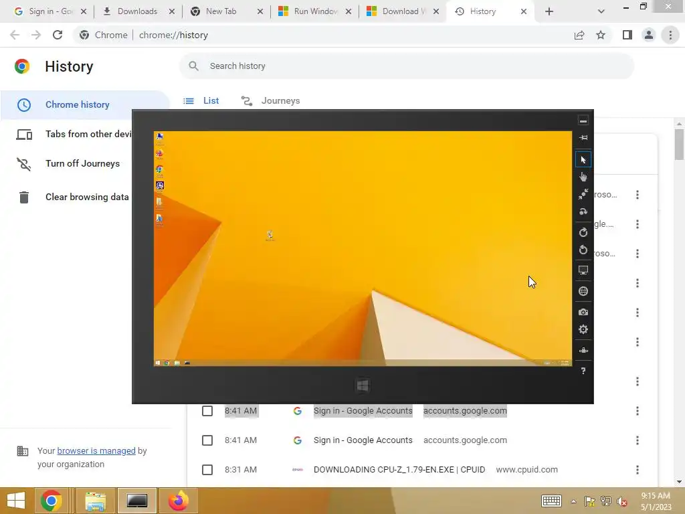Pin simulator always on top

pyautogui.click(x=583, y=138)
